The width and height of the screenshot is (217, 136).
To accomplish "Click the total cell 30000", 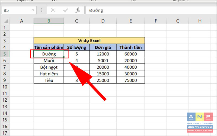I will click(130, 74).
